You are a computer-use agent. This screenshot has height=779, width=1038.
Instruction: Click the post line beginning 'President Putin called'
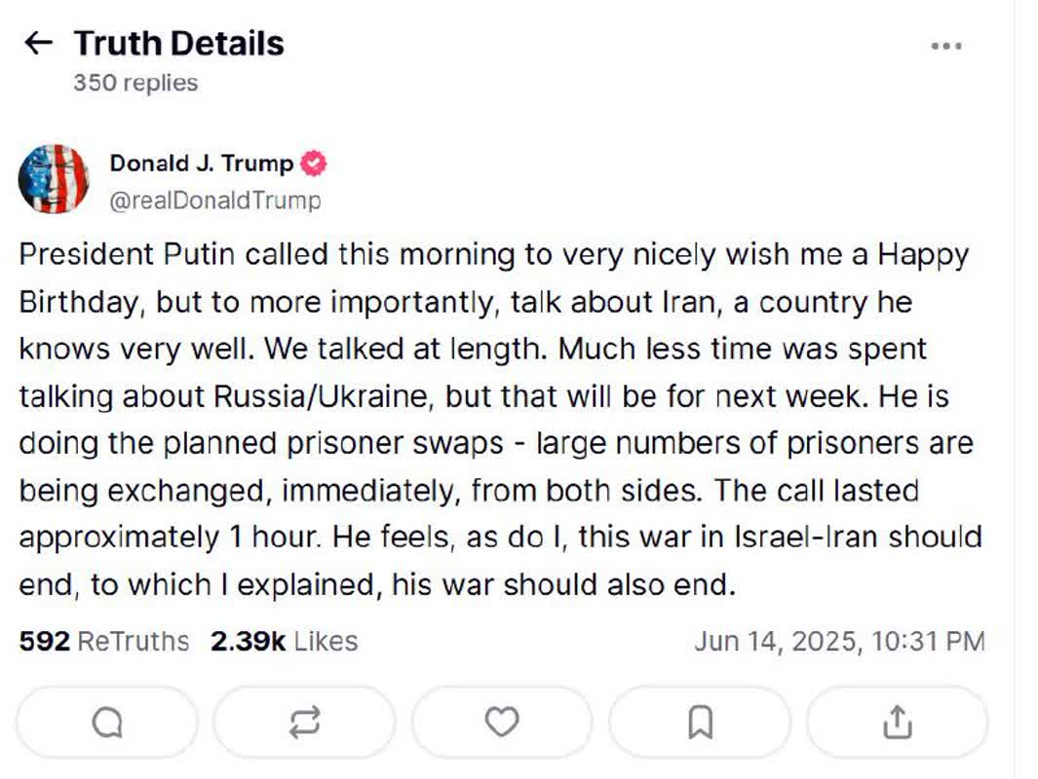tap(494, 254)
